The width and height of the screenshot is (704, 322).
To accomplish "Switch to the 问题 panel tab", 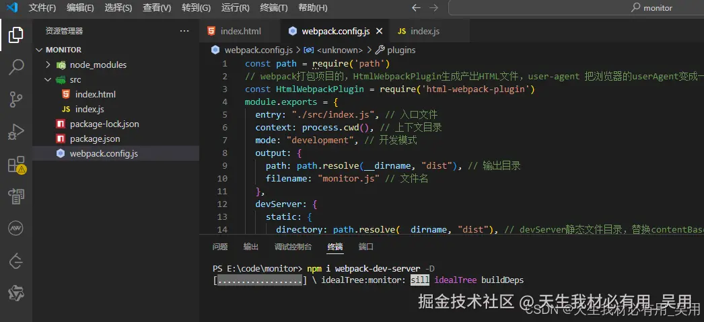I will 220,247.
